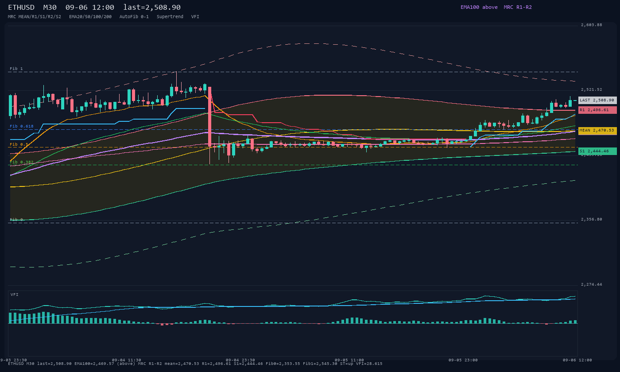This screenshot has height=372, width=620.
Task: Click the 09-06 12:00 timestamp in header
Action: (x=90, y=8)
